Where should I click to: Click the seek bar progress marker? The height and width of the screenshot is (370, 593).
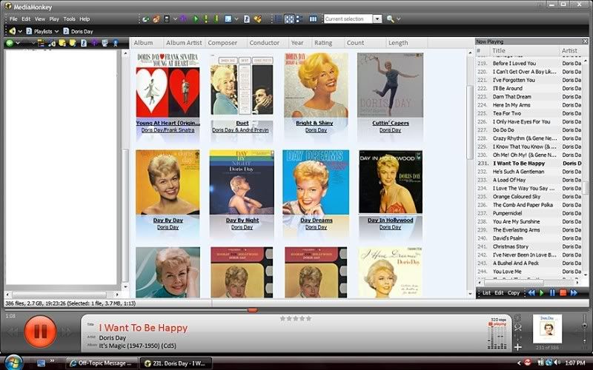(252, 309)
